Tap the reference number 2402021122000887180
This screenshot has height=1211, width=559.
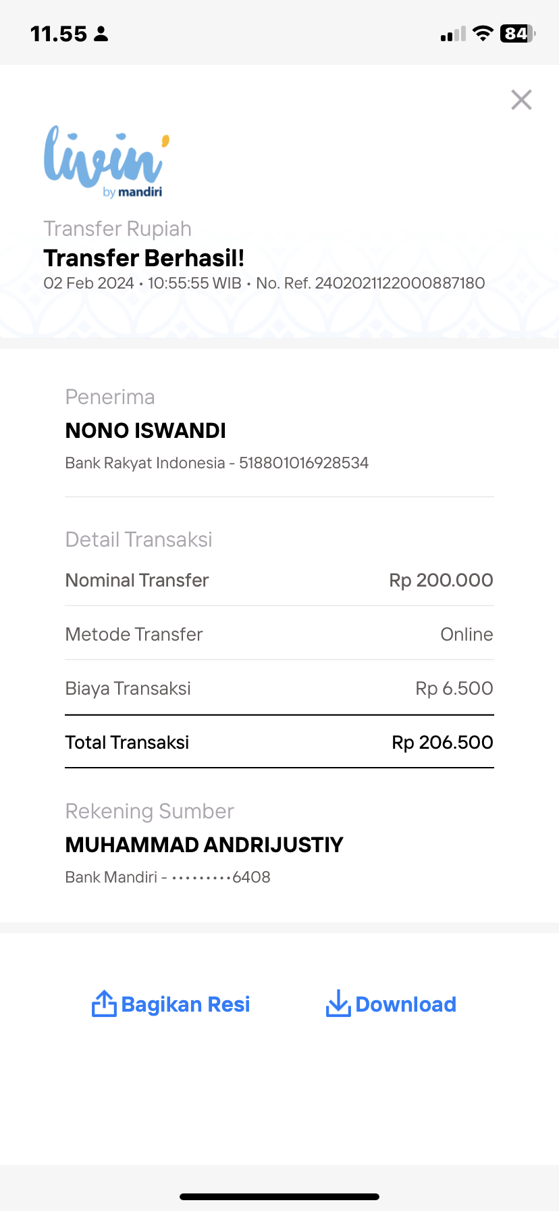click(400, 283)
